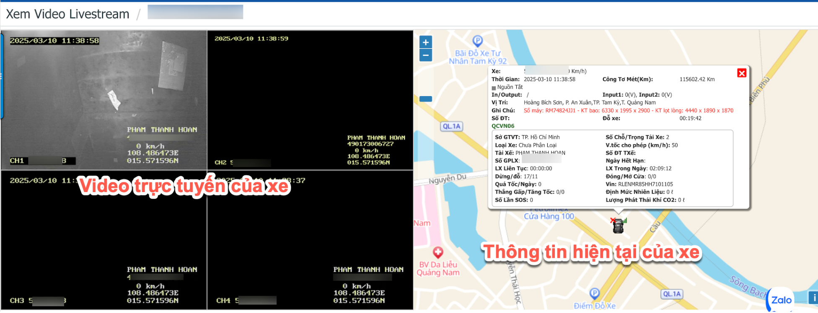Image resolution: width=818 pixels, height=313 pixels.
Task: Click the 'Xem Video Livestream' page title
Action: (67, 14)
